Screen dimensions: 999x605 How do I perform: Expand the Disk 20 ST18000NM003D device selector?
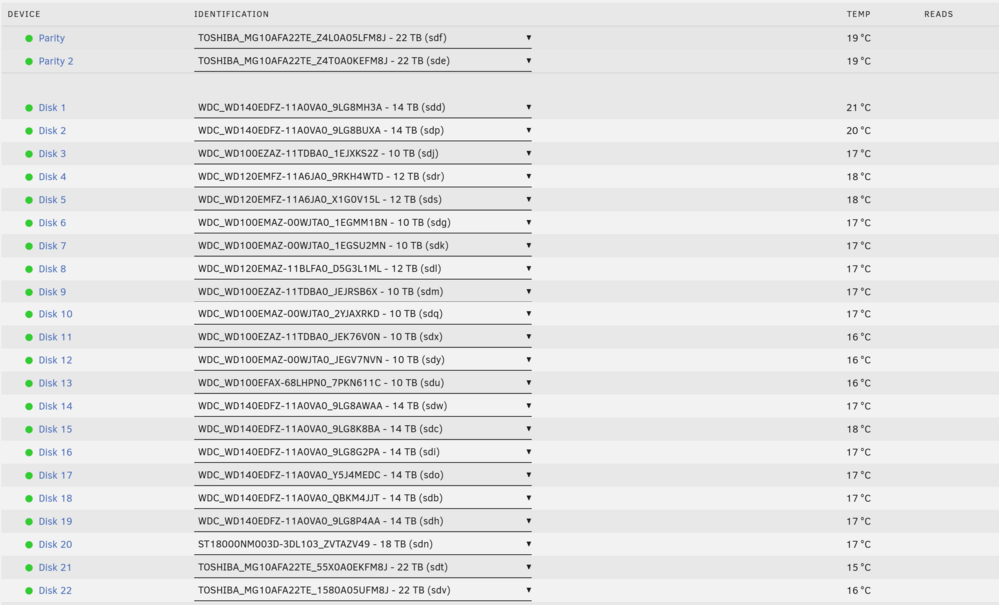(x=363, y=544)
